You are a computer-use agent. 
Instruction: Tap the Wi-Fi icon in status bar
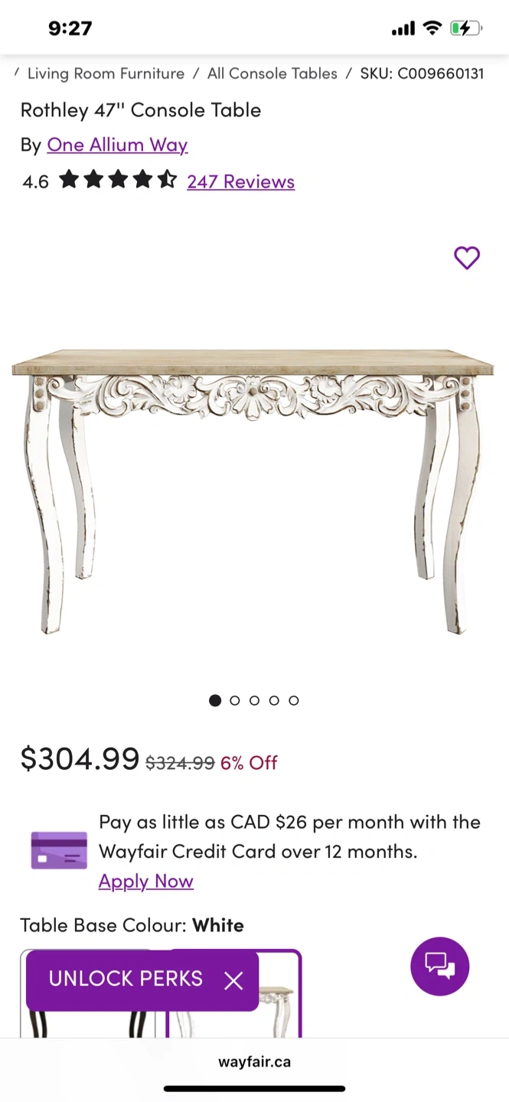432,29
